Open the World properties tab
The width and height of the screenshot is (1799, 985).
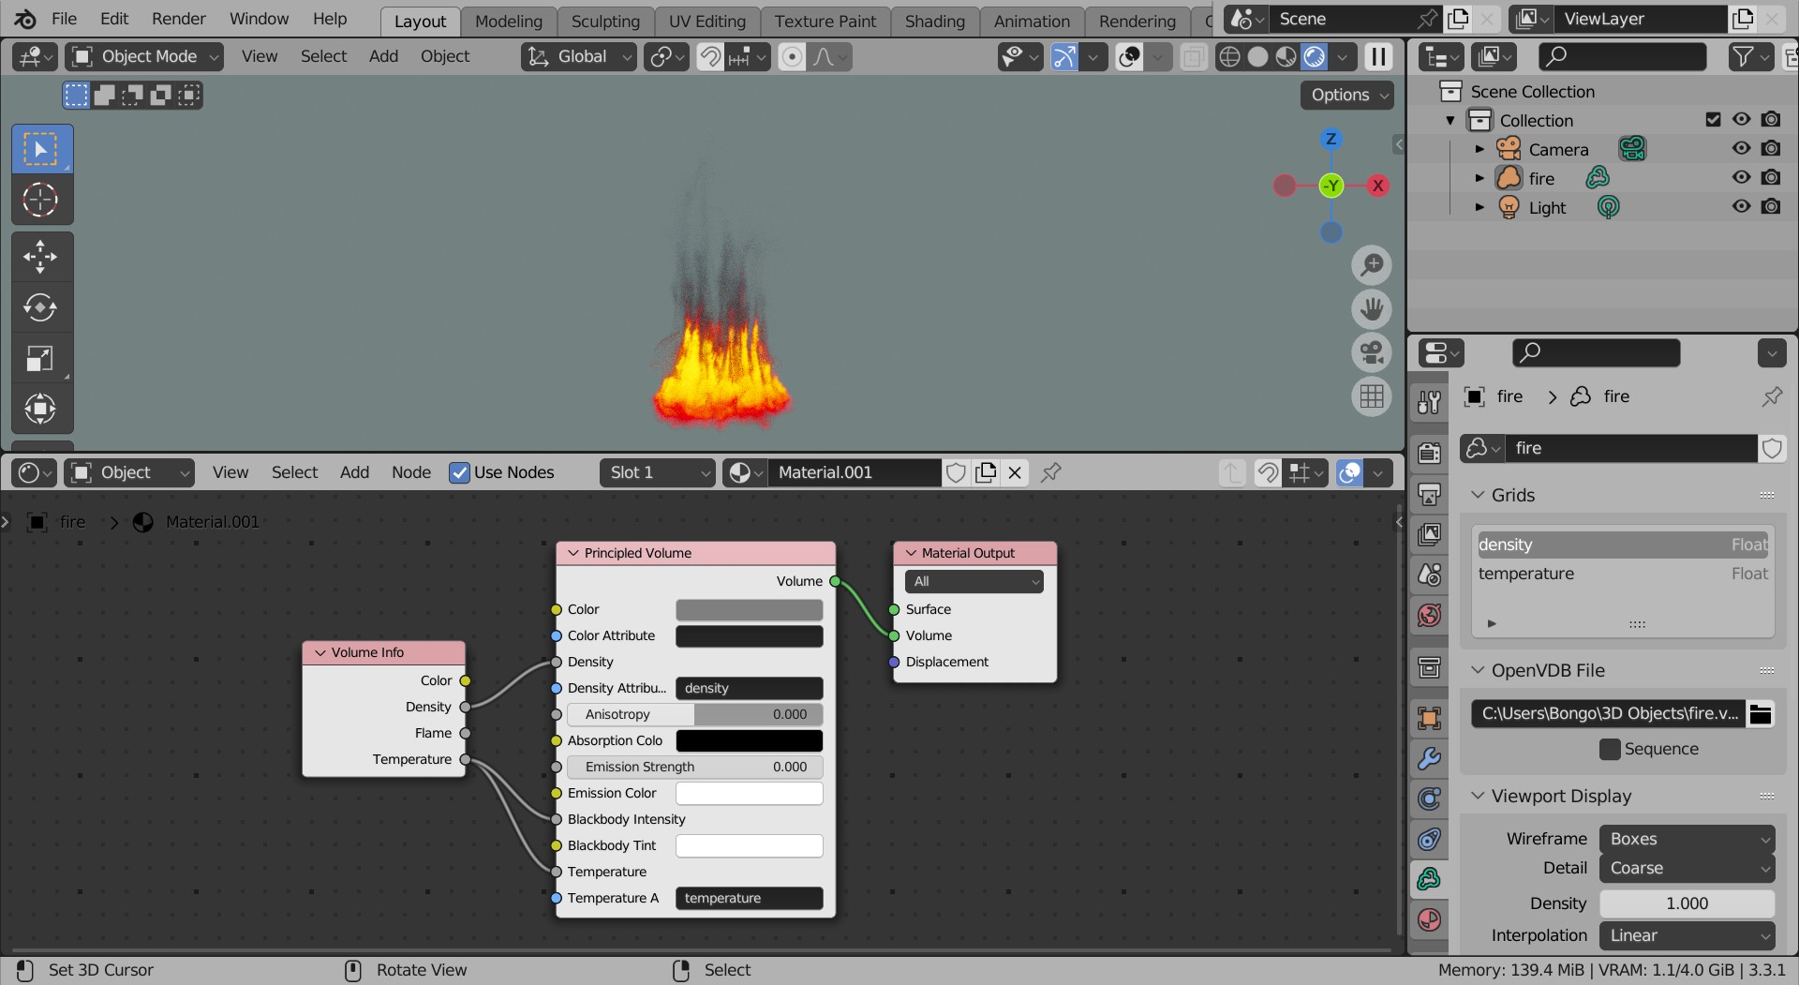click(1429, 615)
